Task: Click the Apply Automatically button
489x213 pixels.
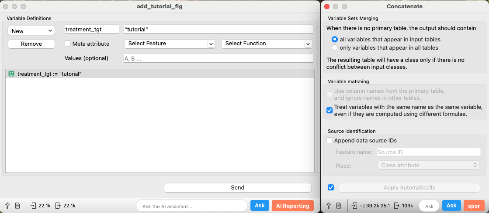Action: [x=409, y=187]
